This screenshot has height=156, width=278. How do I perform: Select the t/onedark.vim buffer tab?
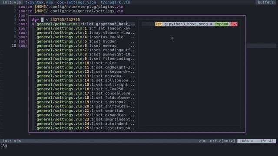point(116,2)
